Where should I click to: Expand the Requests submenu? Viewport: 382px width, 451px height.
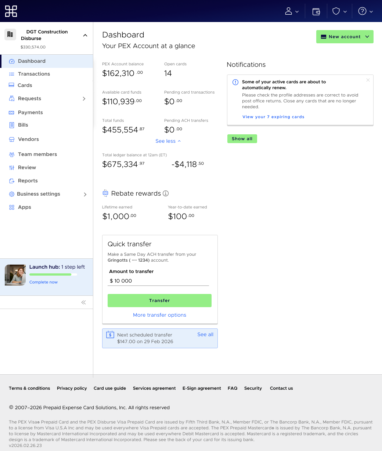(x=84, y=99)
